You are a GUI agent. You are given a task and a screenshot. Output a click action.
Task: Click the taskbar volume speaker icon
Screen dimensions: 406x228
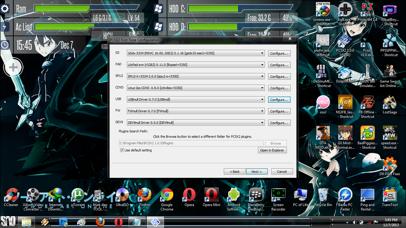coord(354,222)
